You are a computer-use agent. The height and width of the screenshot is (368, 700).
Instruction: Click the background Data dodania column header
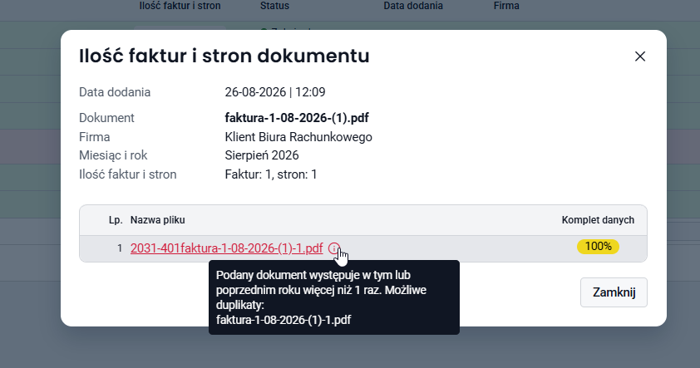click(413, 6)
